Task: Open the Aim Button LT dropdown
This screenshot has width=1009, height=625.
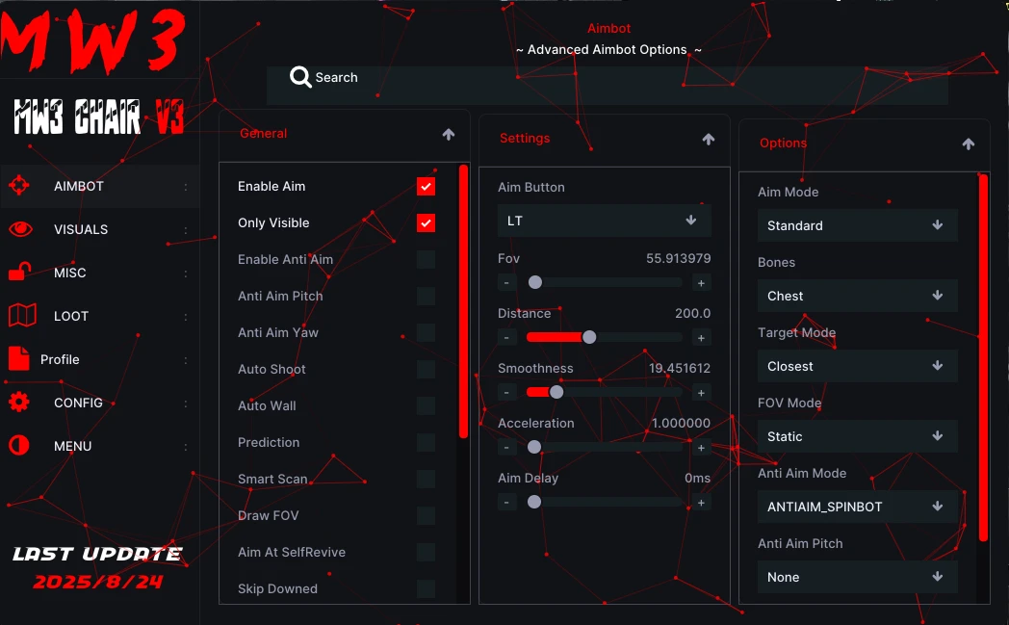Action: click(605, 221)
